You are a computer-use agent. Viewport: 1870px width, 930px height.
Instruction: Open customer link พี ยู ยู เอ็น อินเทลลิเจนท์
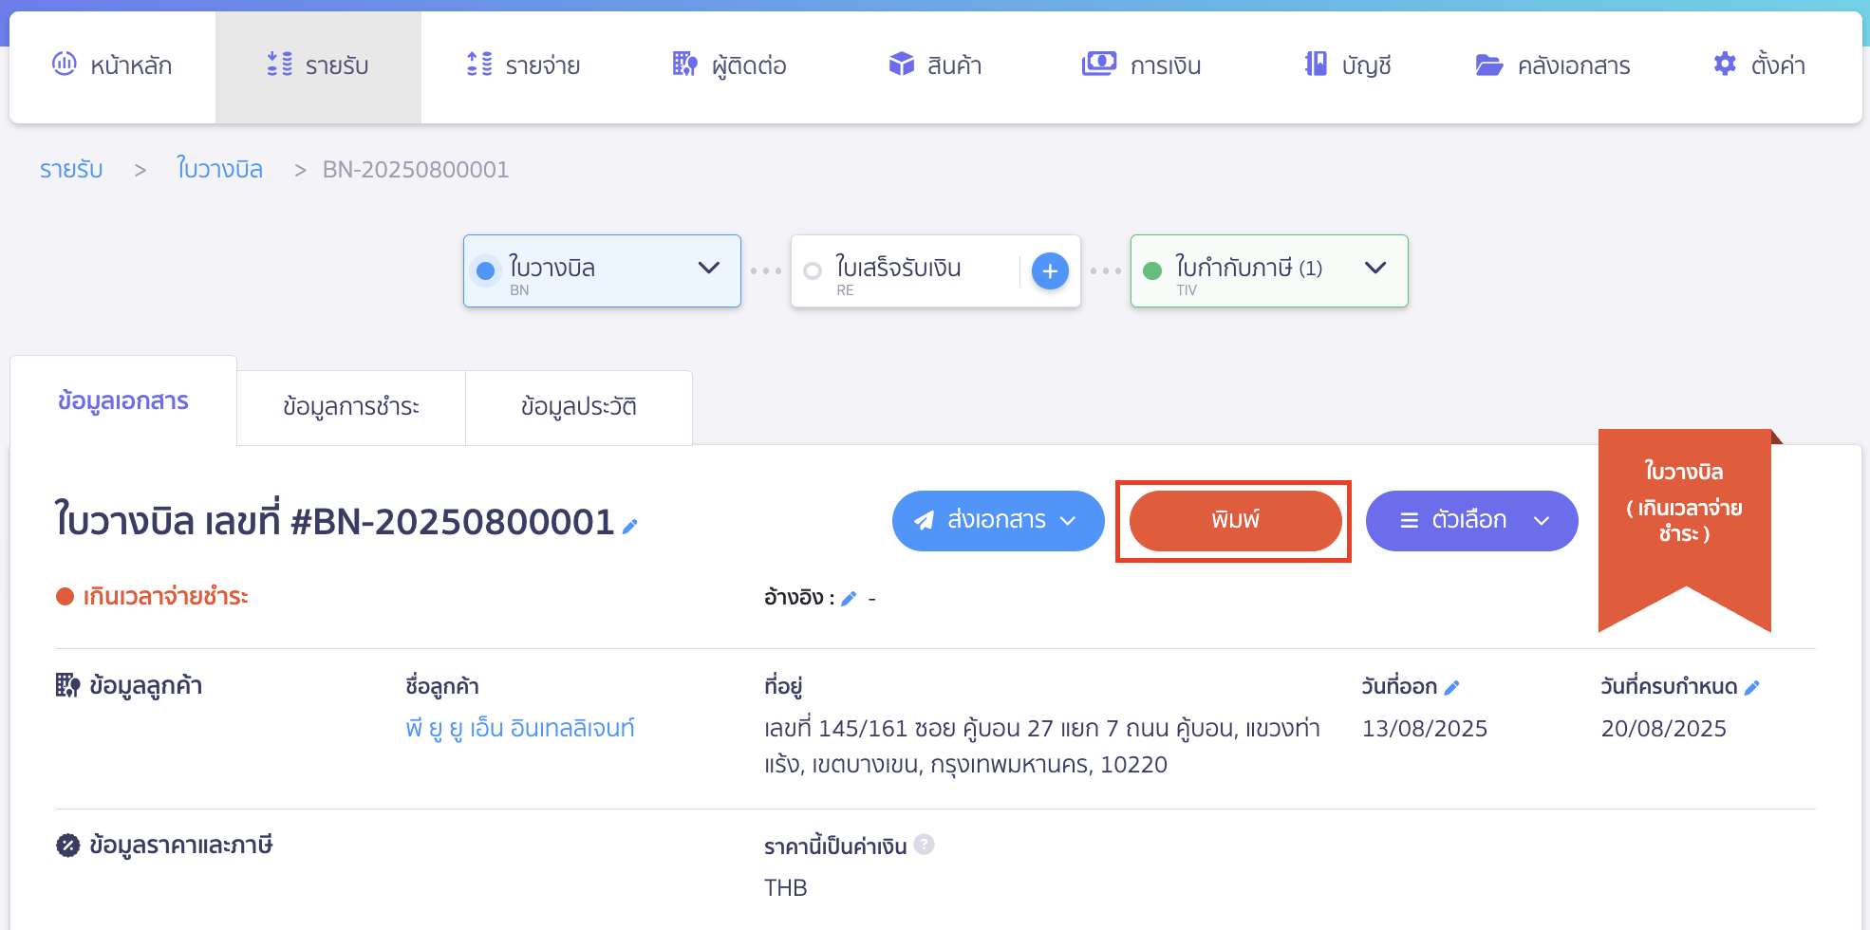click(x=520, y=728)
